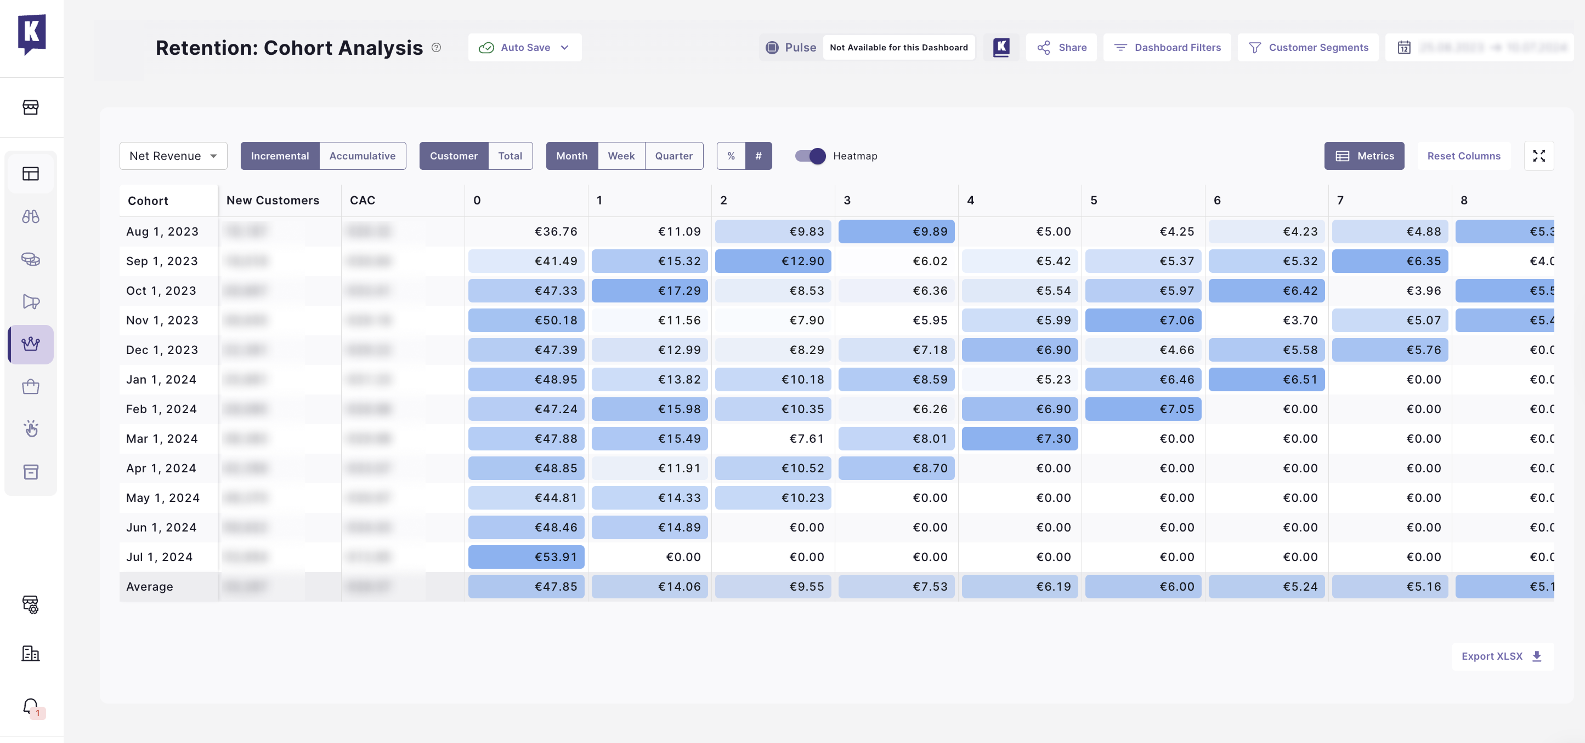Click the Reset Columns button
The image size is (1585, 743).
tap(1463, 156)
